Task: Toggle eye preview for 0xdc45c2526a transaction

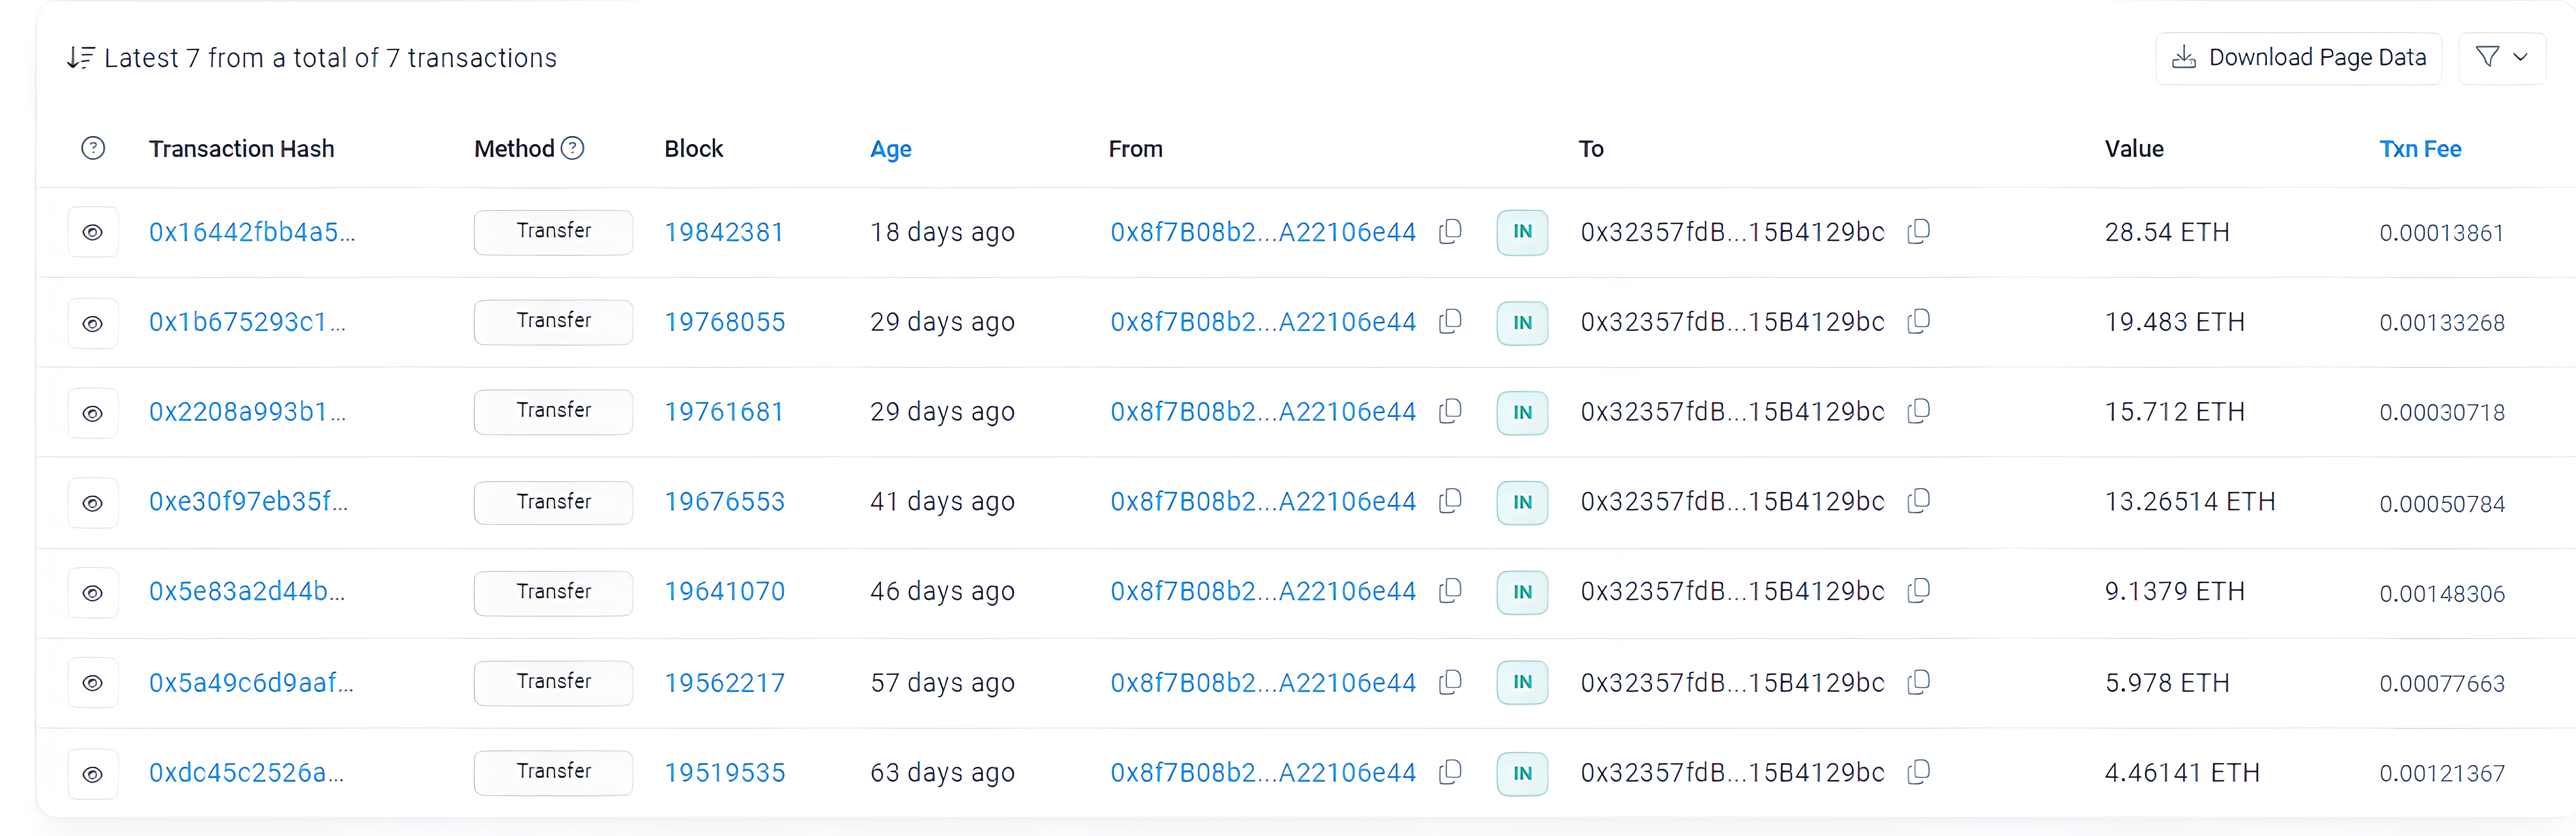Action: (x=93, y=774)
